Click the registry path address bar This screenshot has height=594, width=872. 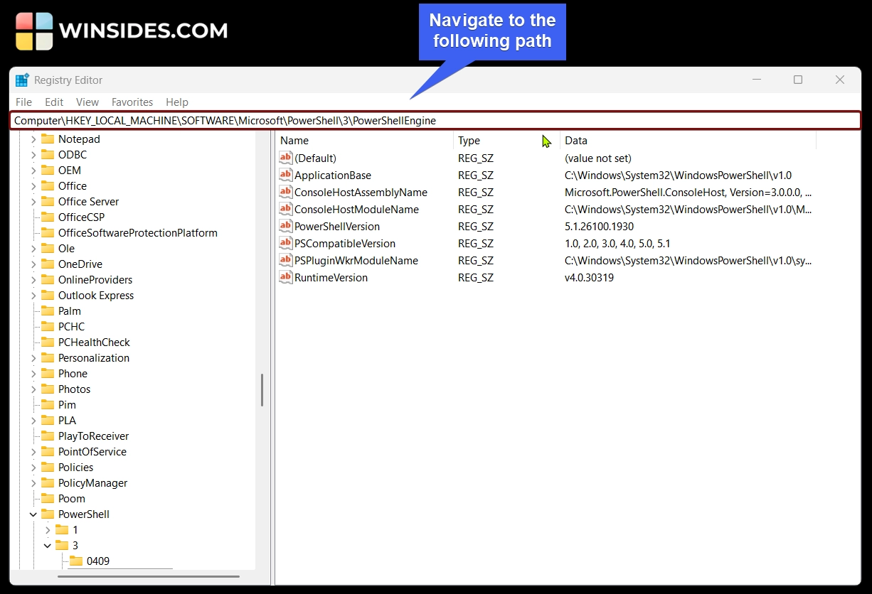435,121
